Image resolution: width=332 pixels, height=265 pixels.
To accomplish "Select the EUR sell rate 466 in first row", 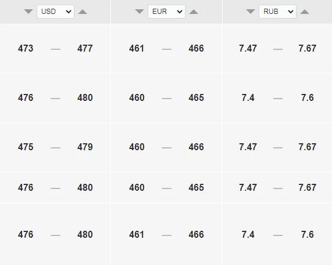I will click(x=197, y=48).
